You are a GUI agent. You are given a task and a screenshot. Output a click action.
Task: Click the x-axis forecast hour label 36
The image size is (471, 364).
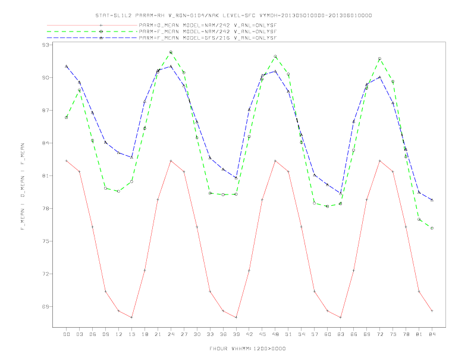tap(223, 334)
